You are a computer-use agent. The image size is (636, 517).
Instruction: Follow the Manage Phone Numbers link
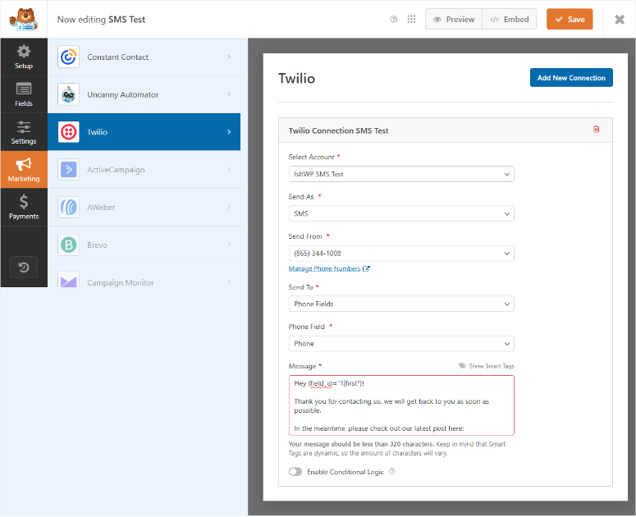324,268
